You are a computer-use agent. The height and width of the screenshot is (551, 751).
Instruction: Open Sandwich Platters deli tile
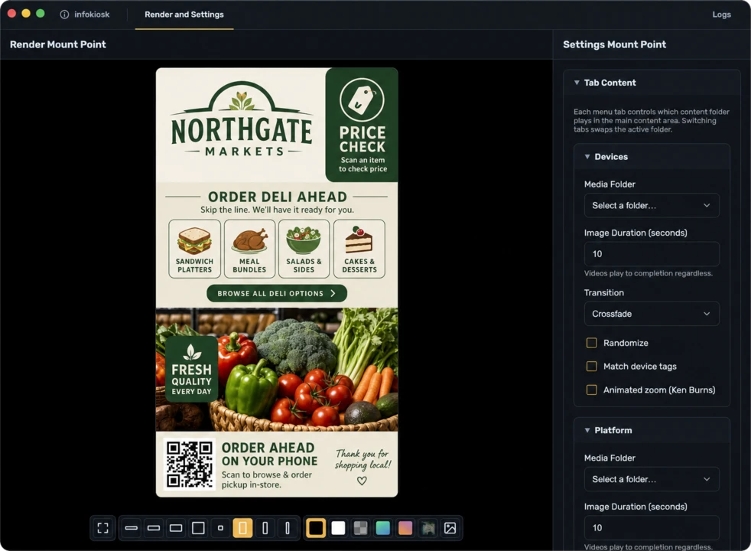click(x=194, y=249)
